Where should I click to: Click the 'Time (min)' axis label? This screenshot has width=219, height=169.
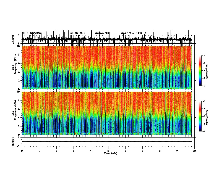pyautogui.click(x=111, y=153)
